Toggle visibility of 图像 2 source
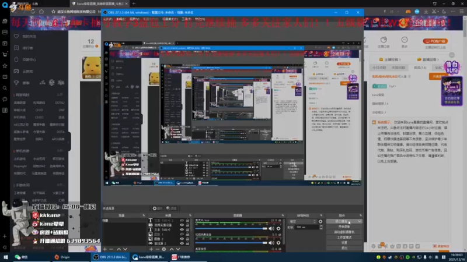 (182, 239)
